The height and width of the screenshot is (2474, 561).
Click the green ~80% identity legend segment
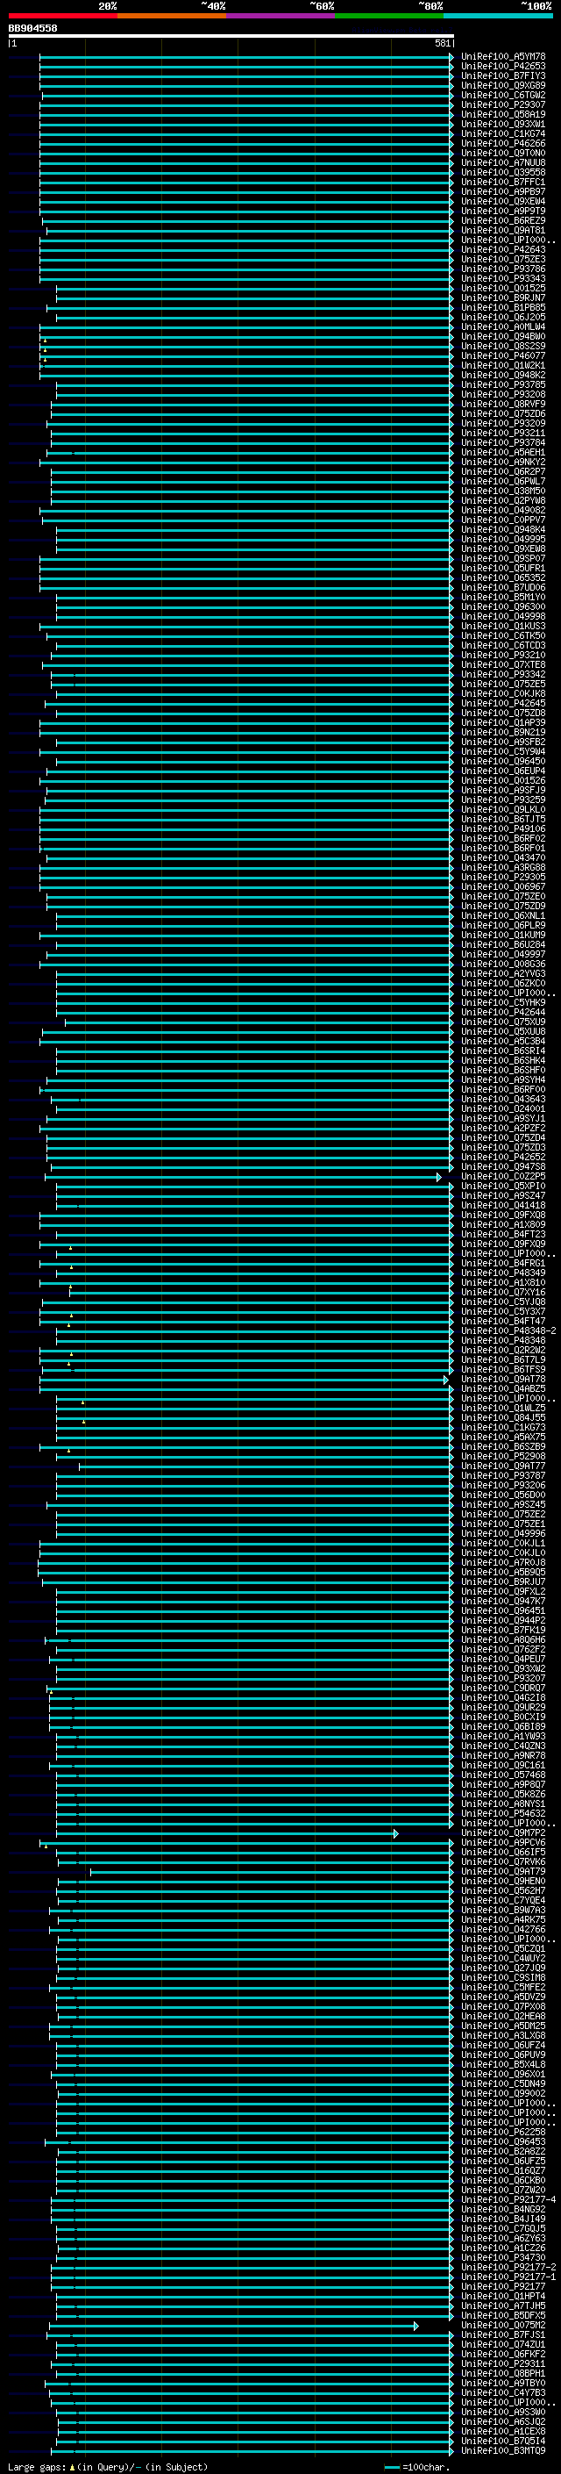(x=389, y=16)
